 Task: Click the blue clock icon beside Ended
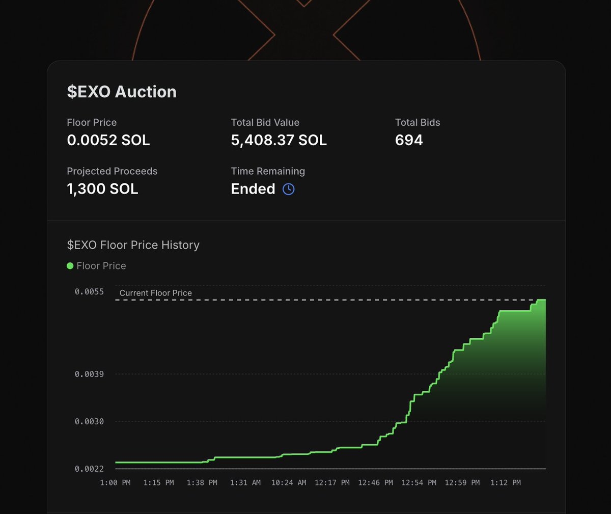pyautogui.click(x=288, y=189)
